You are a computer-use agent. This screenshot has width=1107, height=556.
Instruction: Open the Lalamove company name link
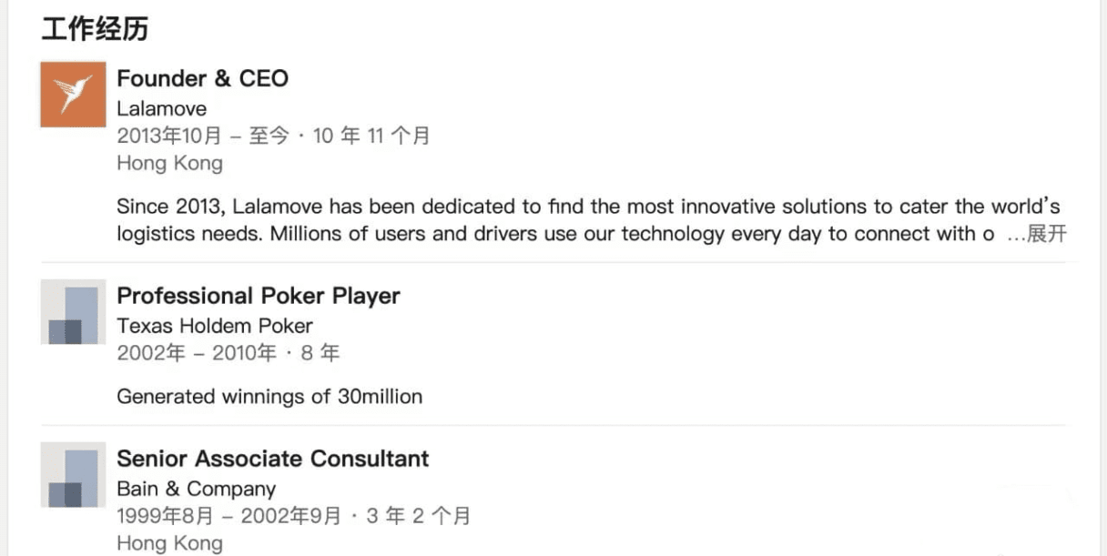pos(162,108)
